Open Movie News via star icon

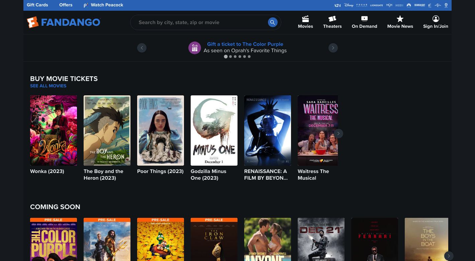click(400, 19)
